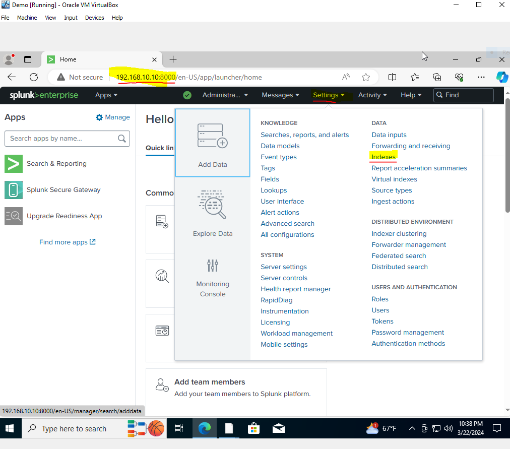Expand the Help dropdown in Splunk
The width and height of the screenshot is (510, 449).
pyautogui.click(x=411, y=95)
